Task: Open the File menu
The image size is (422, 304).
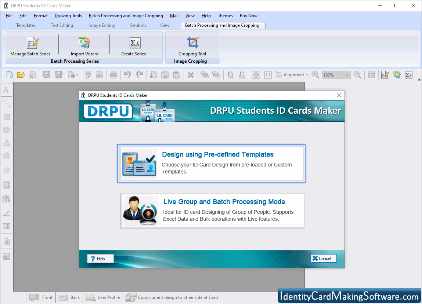Action: [x=9, y=16]
